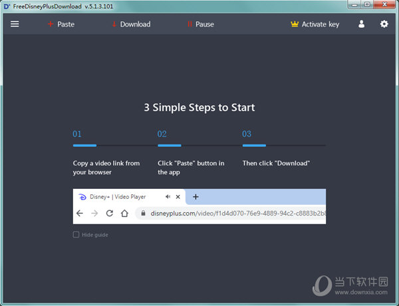399x306 pixels.
Task: Click the forward arrow in guide image
Action: [x=94, y=213]
